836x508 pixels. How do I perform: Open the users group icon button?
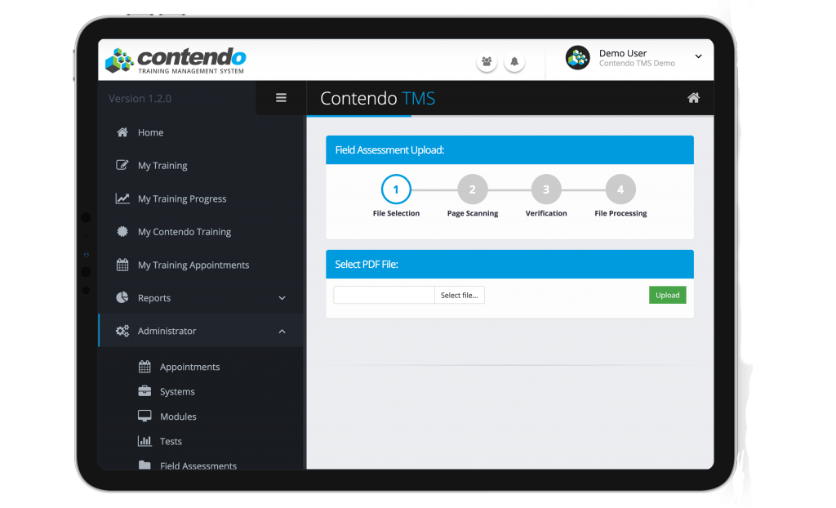[x=487, y=62]
